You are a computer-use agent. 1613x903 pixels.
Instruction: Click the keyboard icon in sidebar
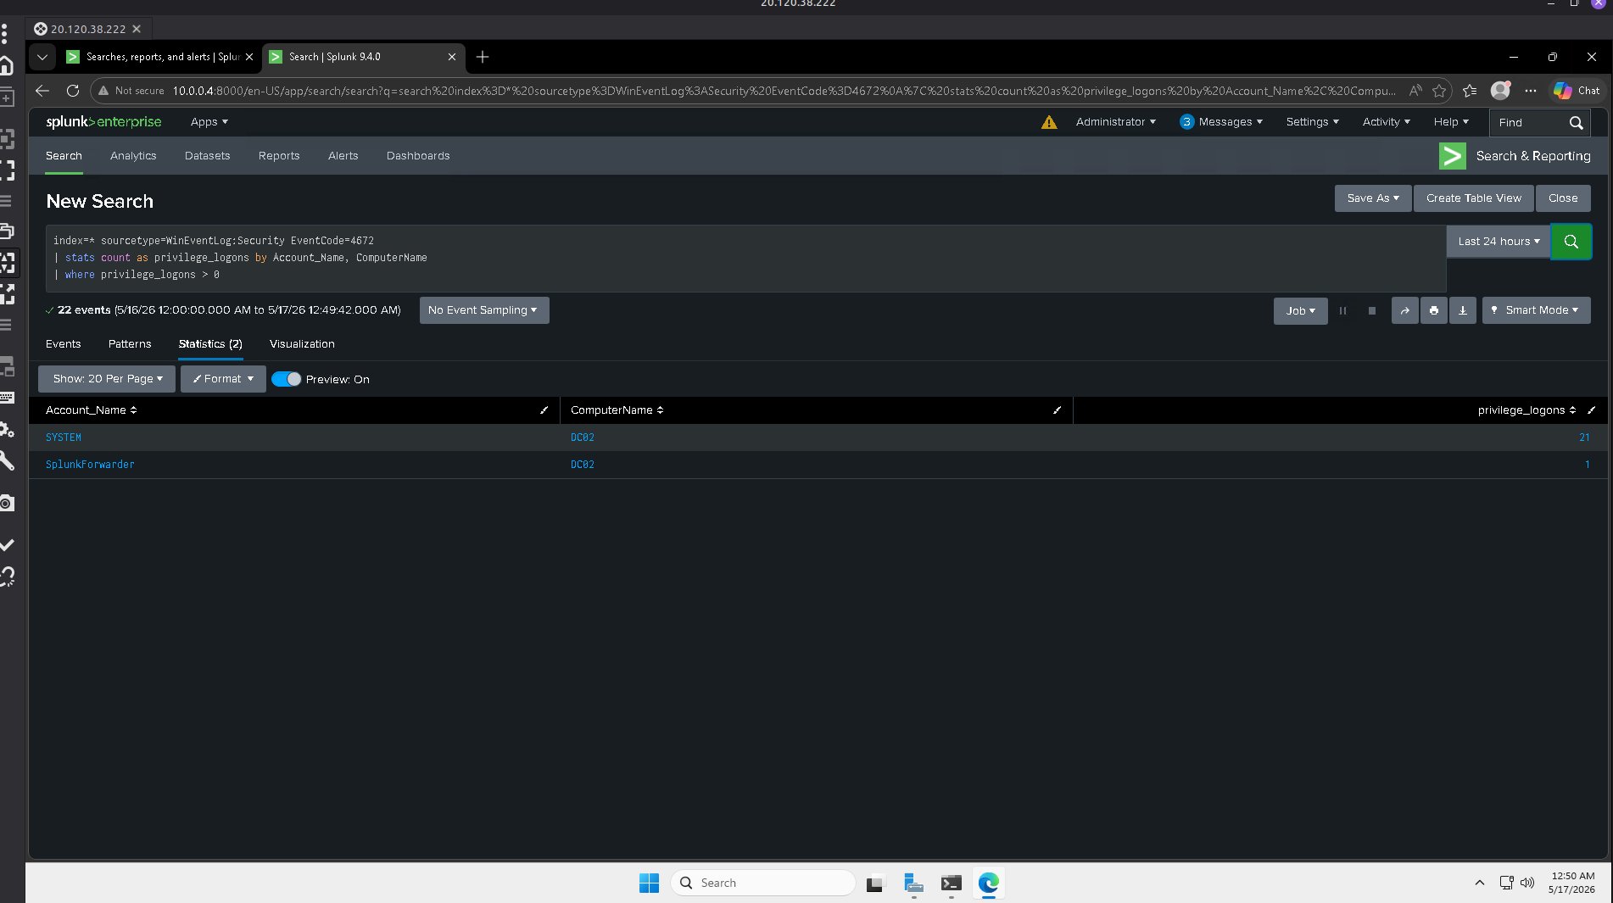(x=7, y=398)
